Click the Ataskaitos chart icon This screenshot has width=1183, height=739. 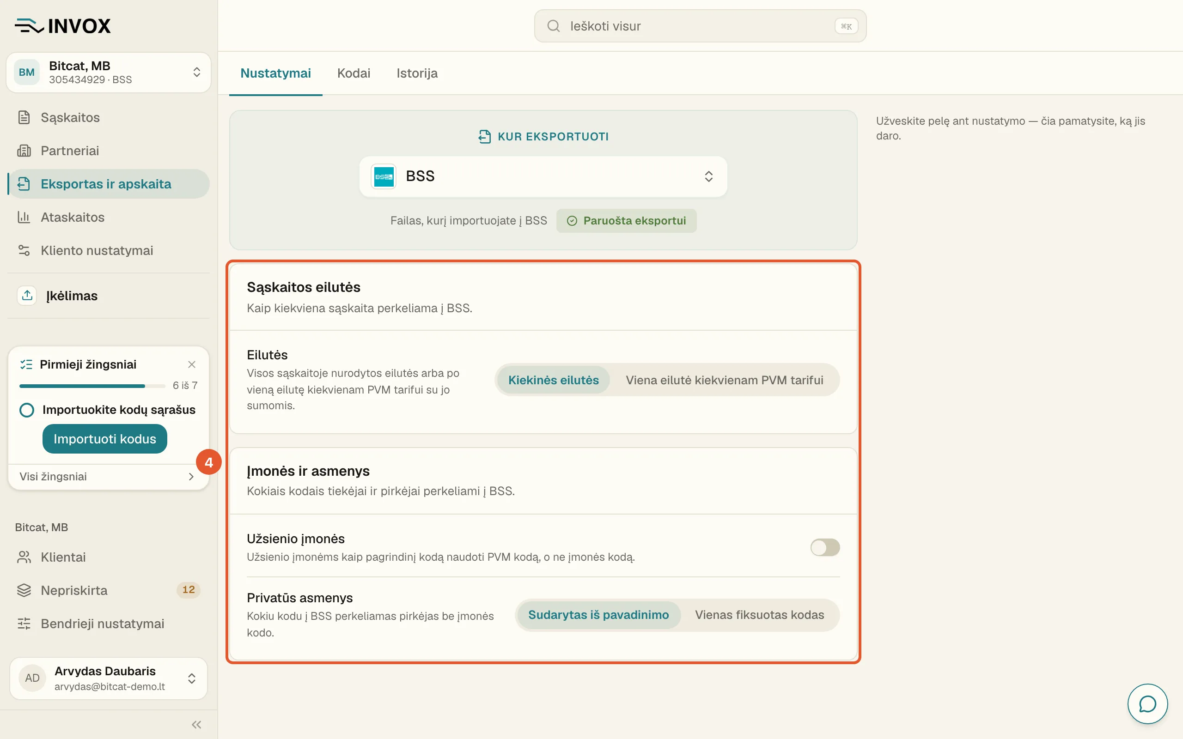[24, 217]
